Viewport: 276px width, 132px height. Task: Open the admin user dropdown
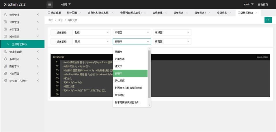coord(248,5)
